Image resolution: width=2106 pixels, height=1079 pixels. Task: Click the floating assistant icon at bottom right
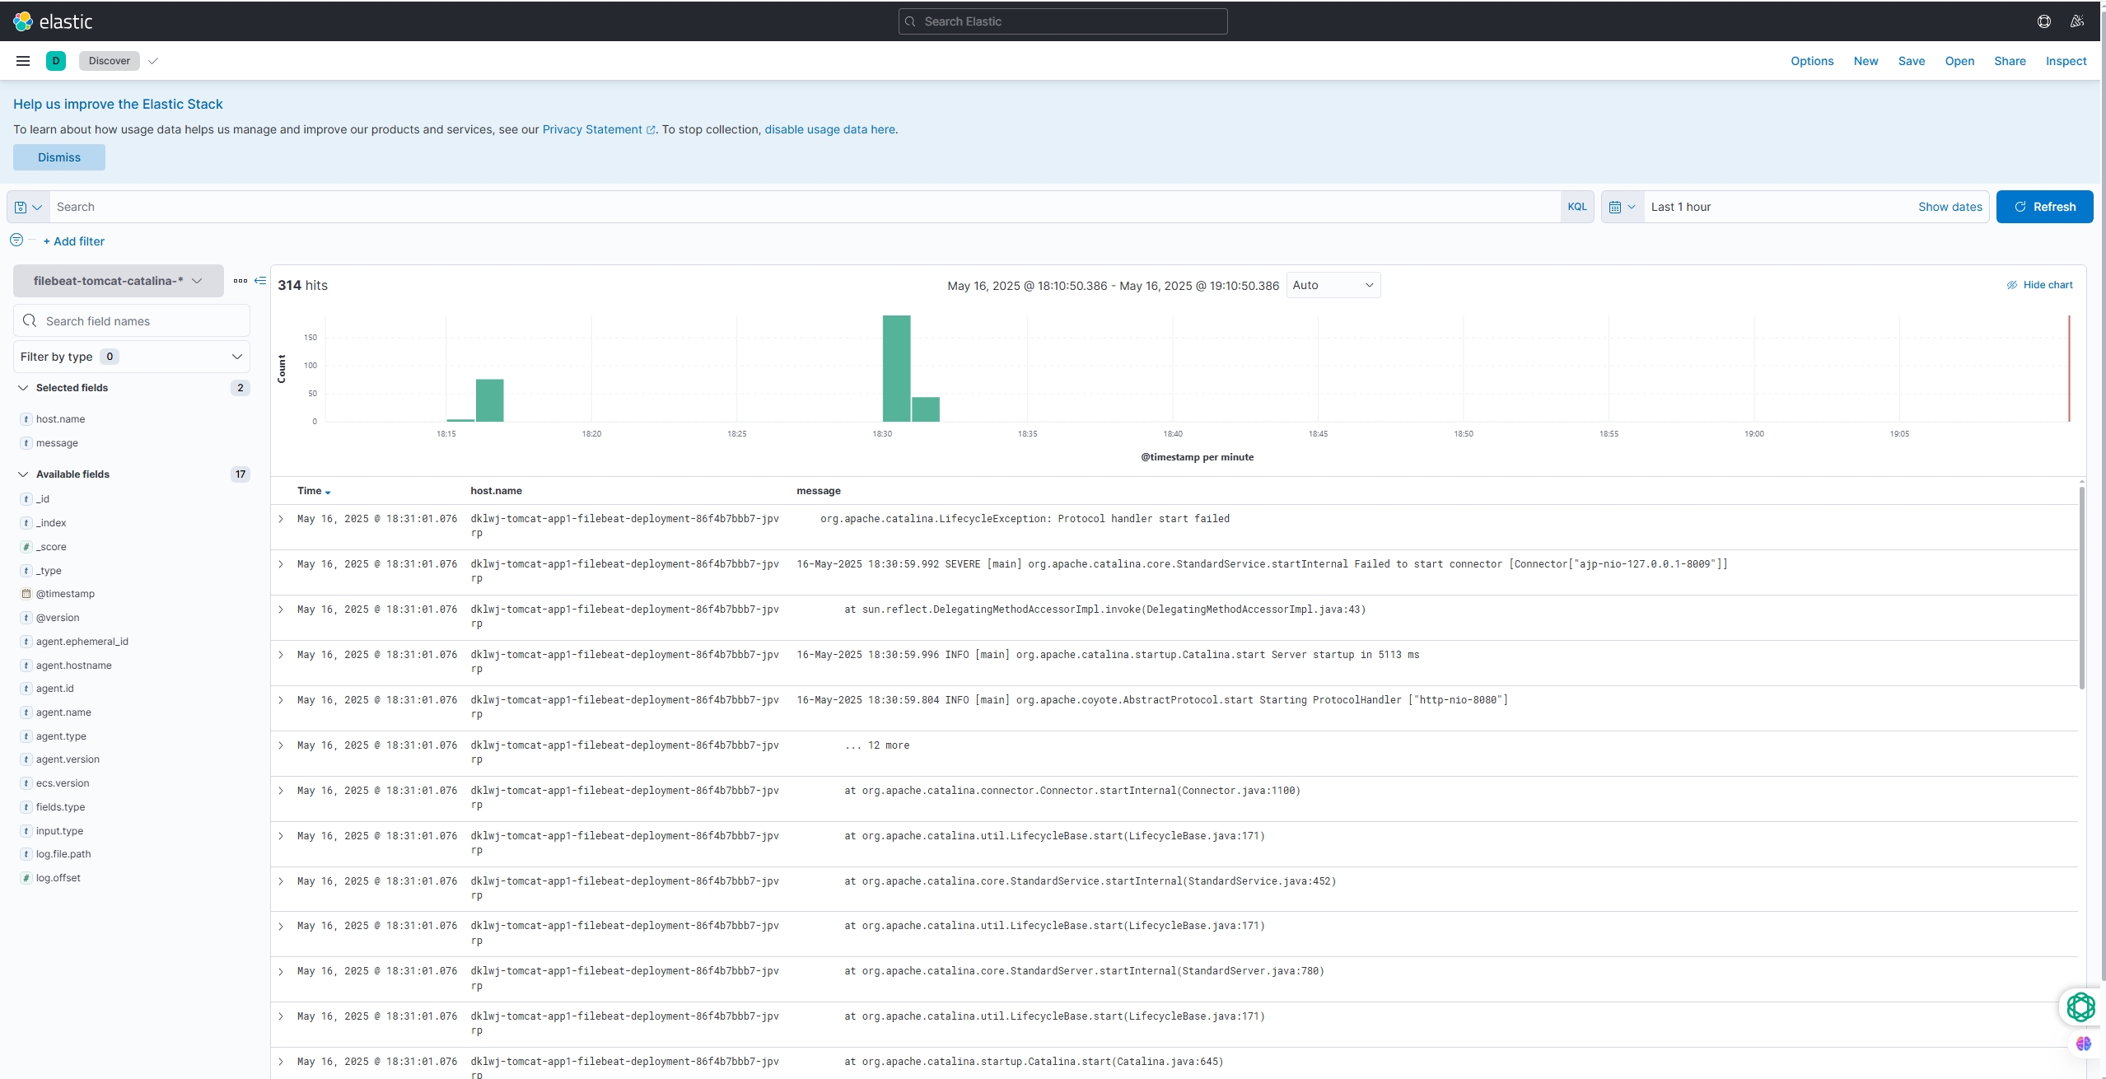[2080, 1007]
